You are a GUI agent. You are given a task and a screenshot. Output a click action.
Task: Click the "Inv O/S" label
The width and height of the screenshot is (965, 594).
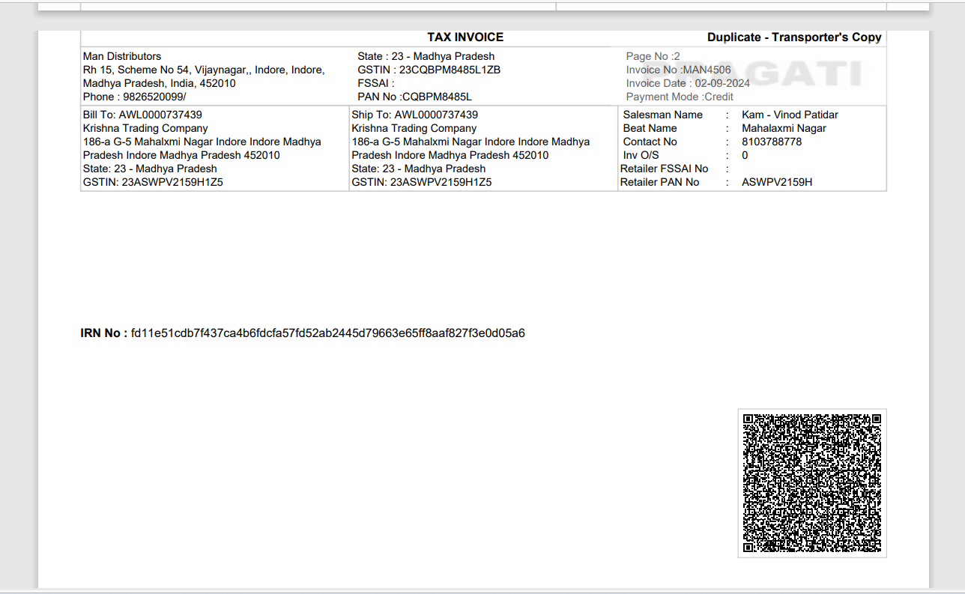(641, 155)
